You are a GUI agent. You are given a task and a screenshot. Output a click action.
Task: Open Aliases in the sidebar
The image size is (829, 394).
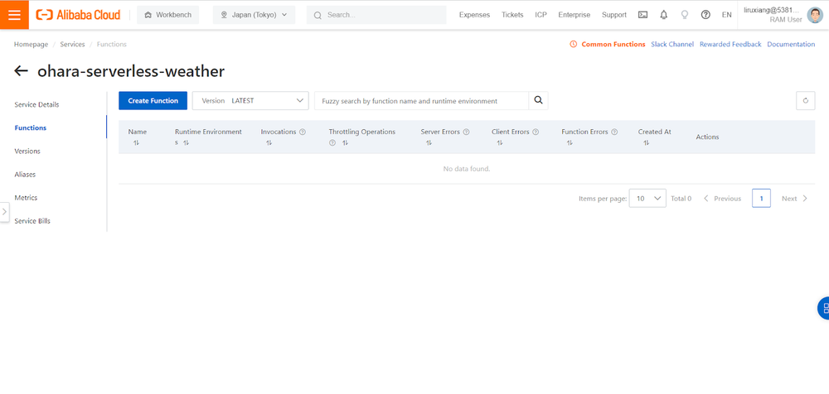(x=26, y=175)
